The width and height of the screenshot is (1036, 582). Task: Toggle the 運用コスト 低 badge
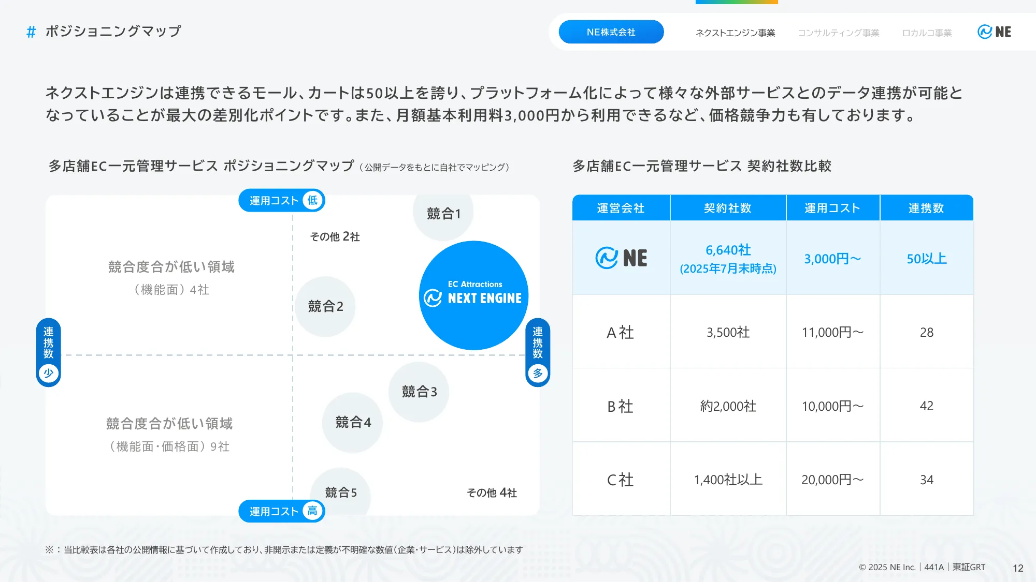tap(281, 200)
